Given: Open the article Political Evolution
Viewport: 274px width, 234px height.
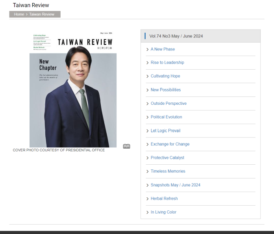Looking at the screenshot, I should tap(167, 117).
